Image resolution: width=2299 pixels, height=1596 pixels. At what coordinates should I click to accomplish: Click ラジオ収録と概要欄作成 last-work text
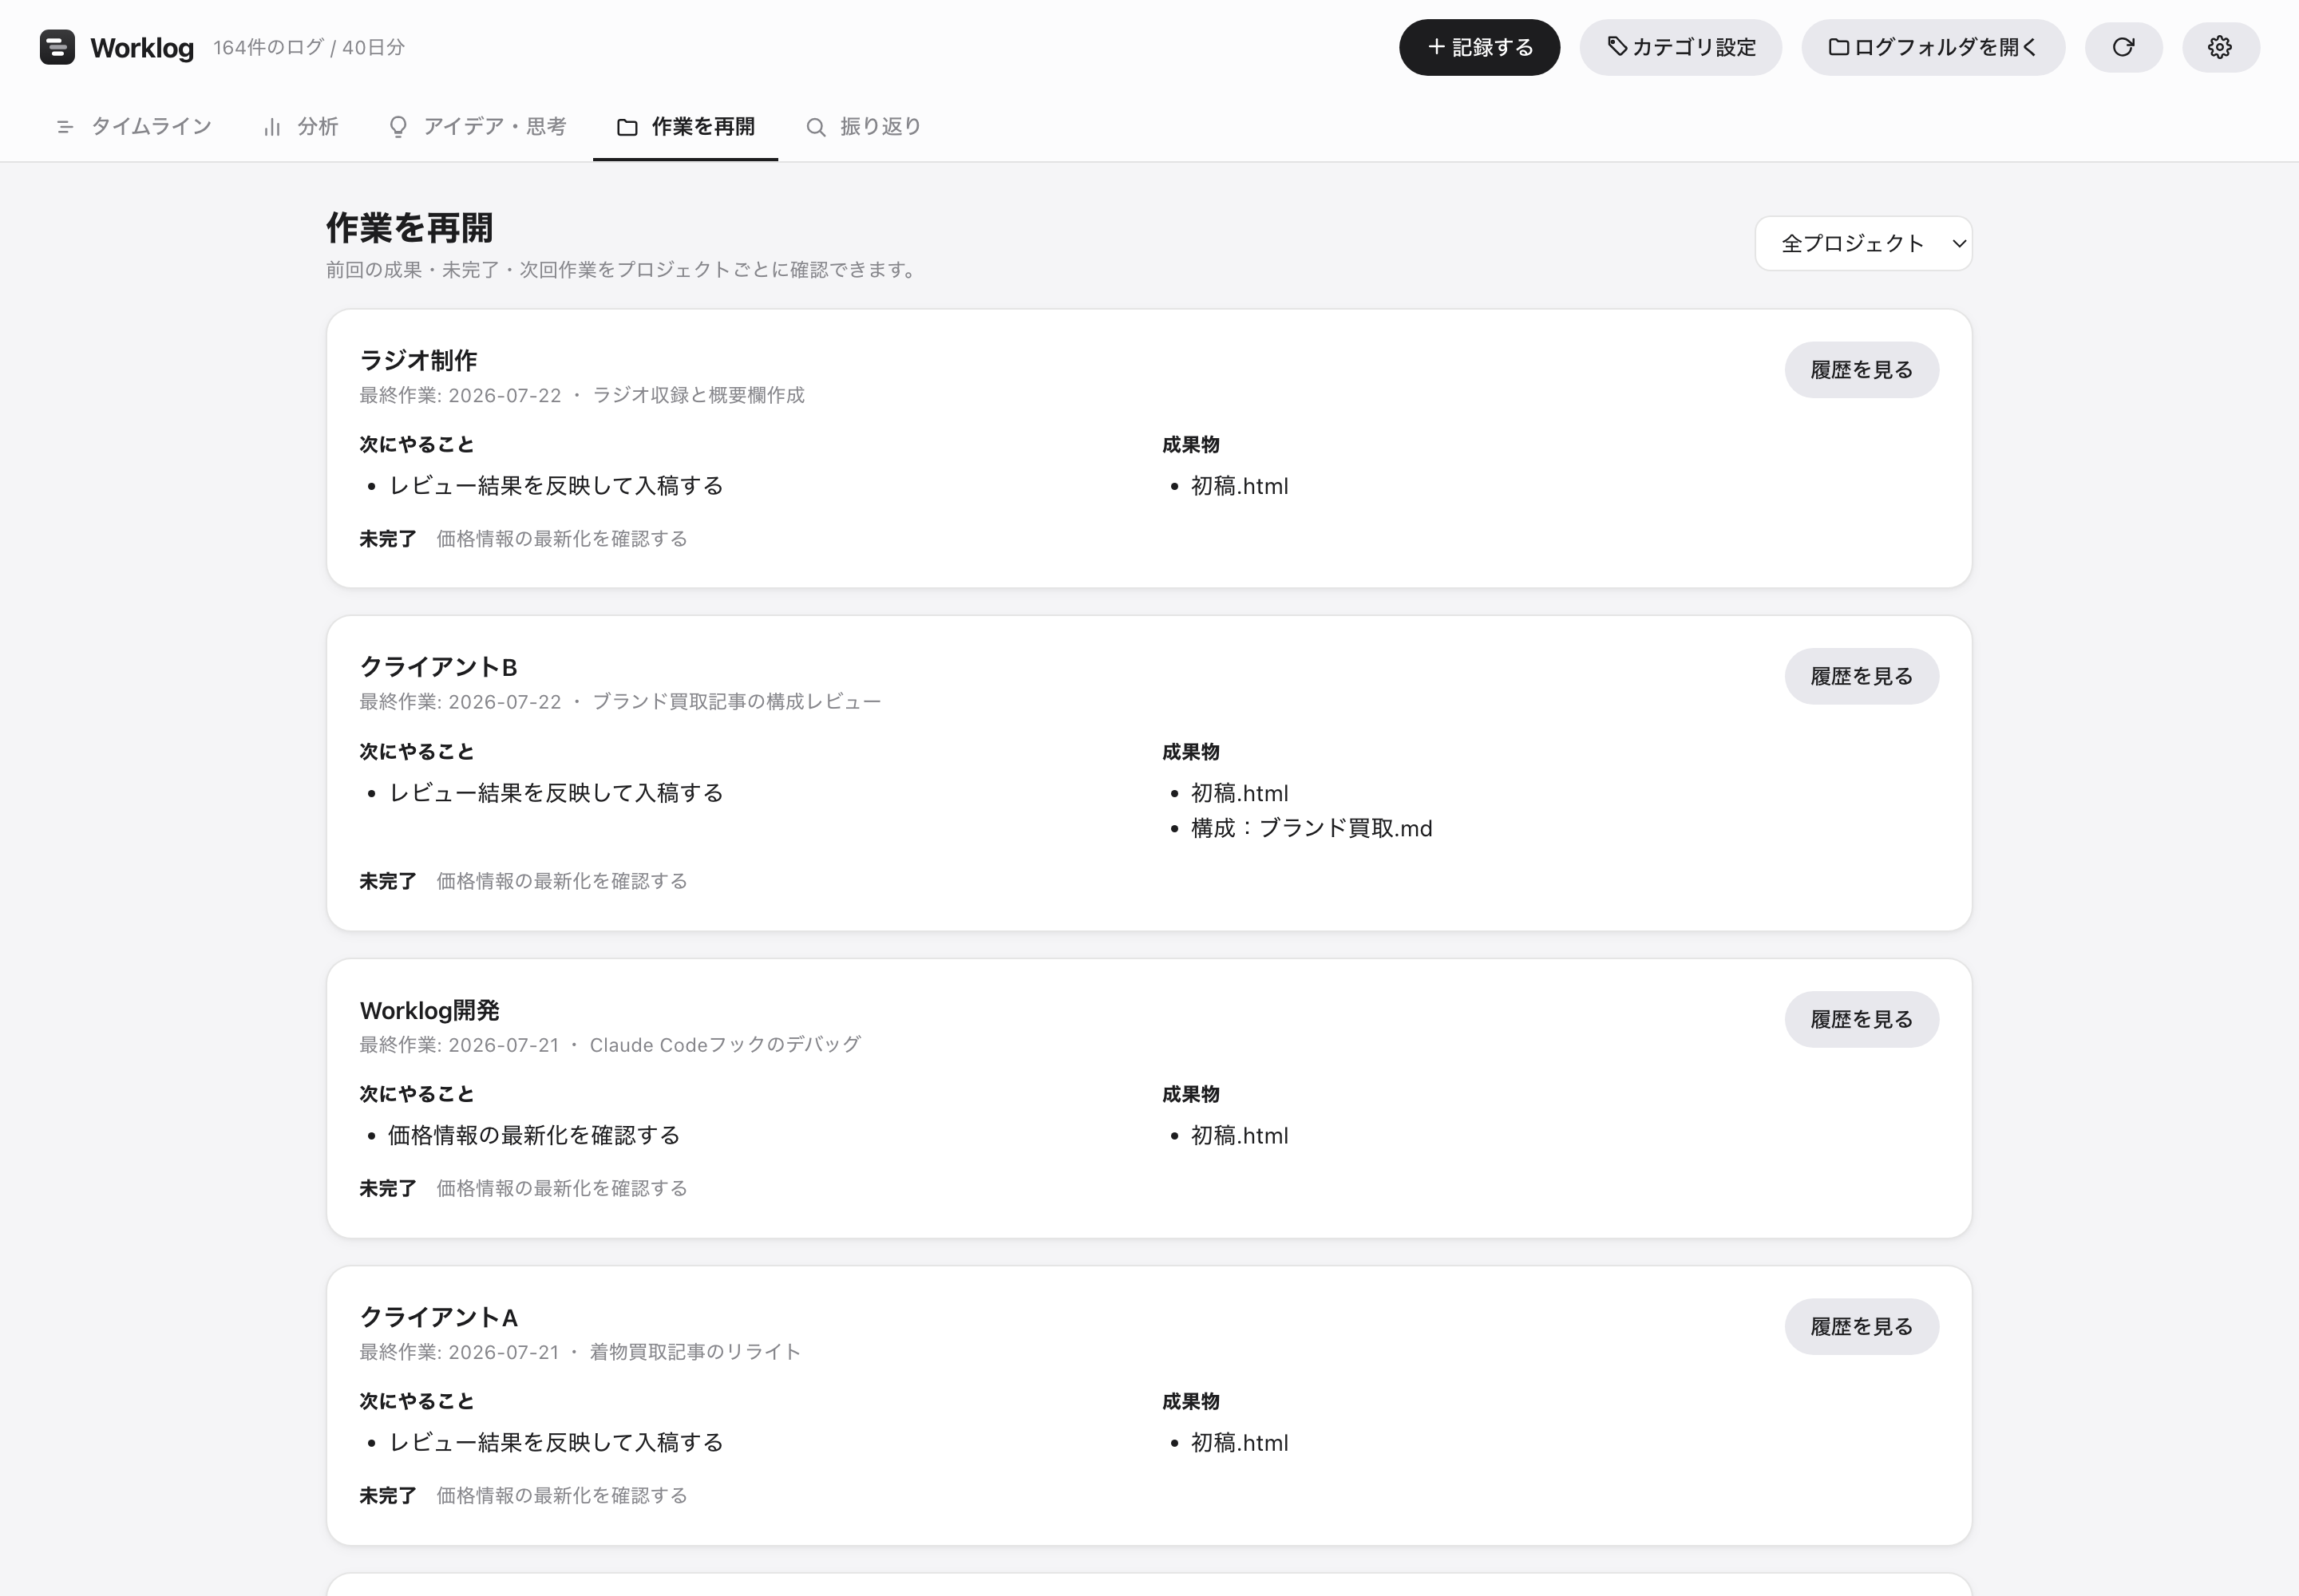(x=698, y=395)
